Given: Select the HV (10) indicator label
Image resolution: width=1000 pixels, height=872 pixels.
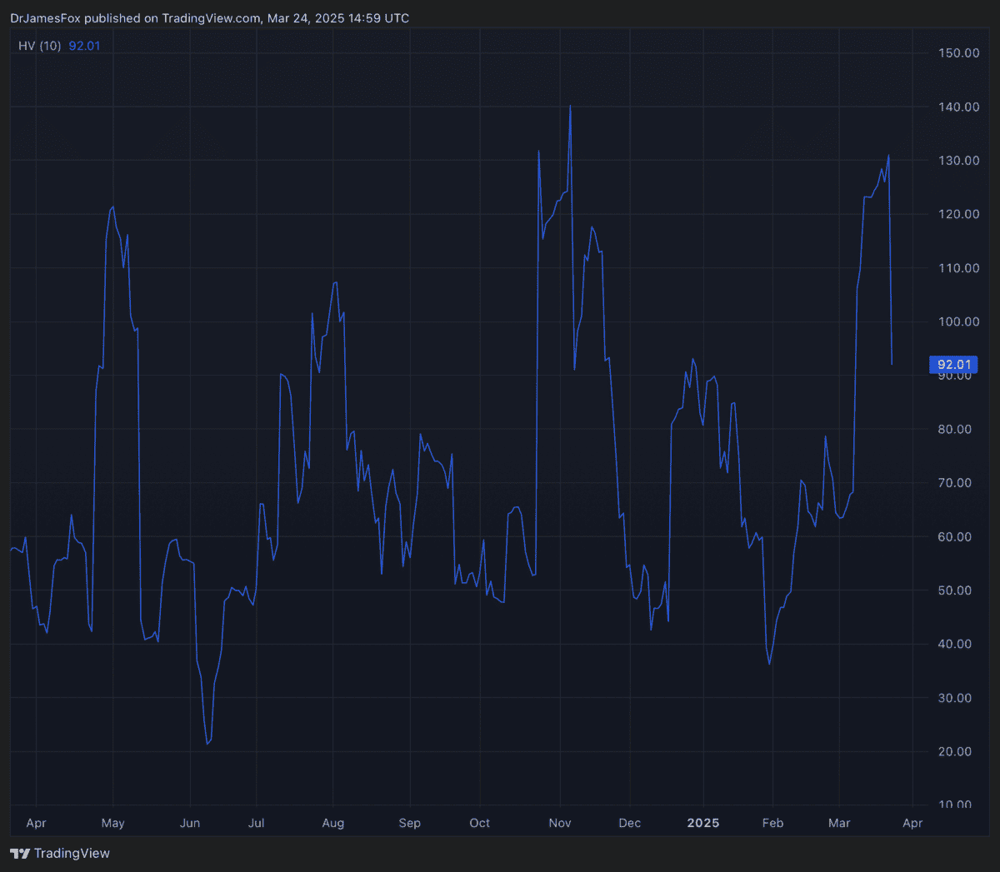Looking at the screenshot, I should (39, 46).
